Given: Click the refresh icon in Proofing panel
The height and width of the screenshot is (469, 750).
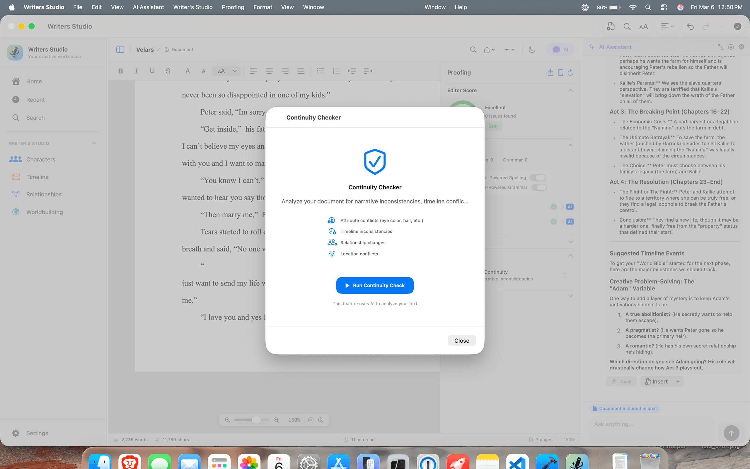Looking at the screenshot, I should point(570,73).
